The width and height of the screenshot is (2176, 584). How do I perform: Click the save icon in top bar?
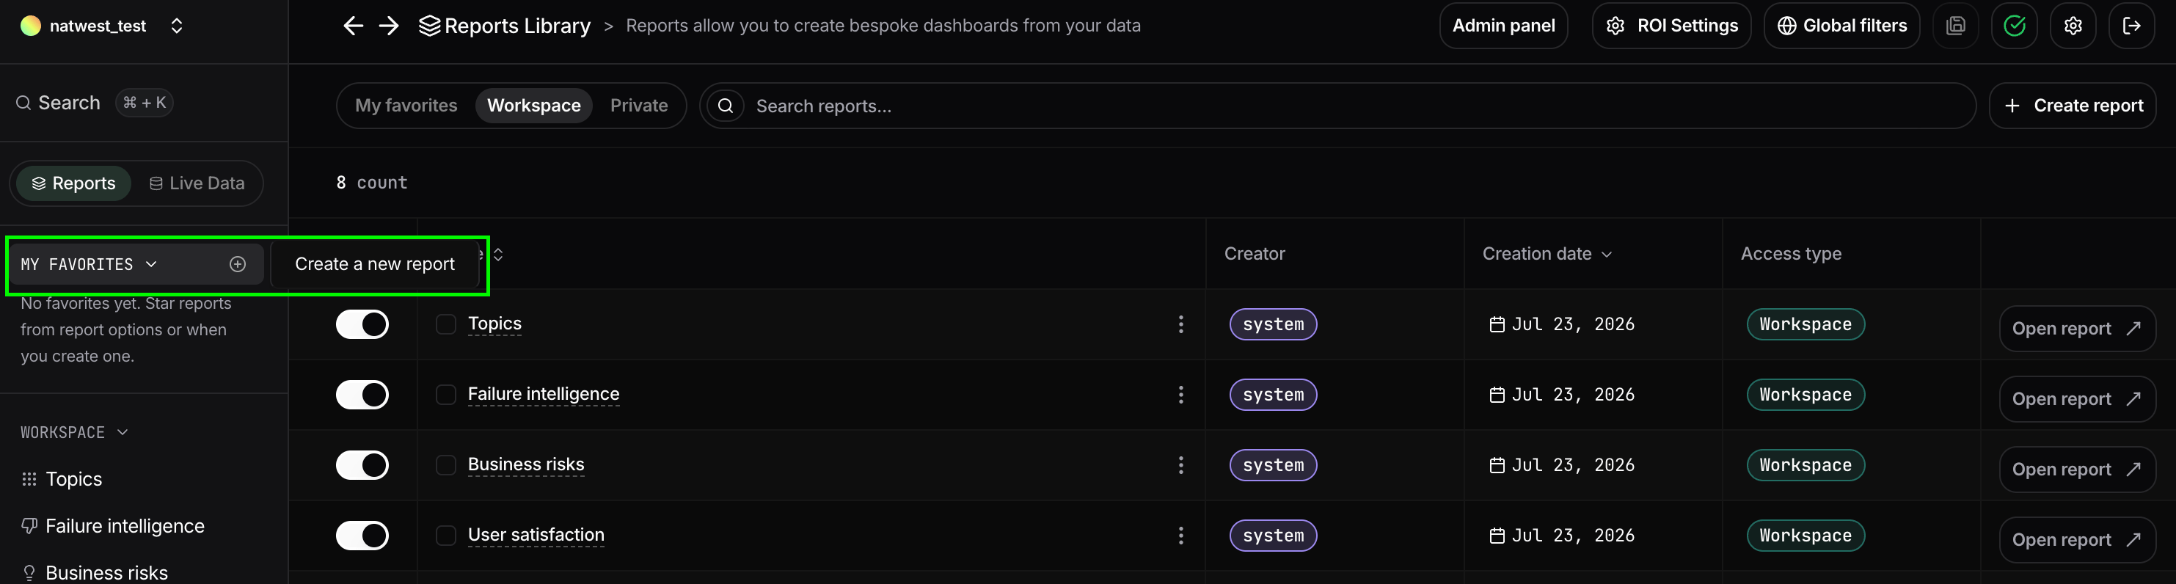coord(1955,26)
